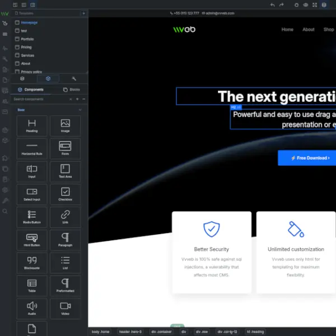Pick the Radio Button component

pyautogui.click(x=32, y=217)
